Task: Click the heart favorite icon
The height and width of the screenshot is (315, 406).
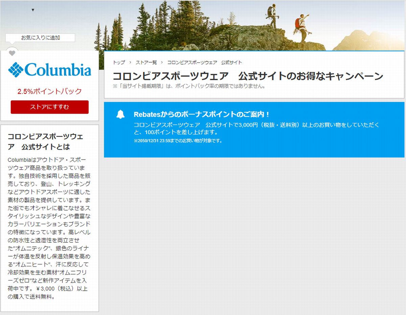Action: tap(12, 53)
